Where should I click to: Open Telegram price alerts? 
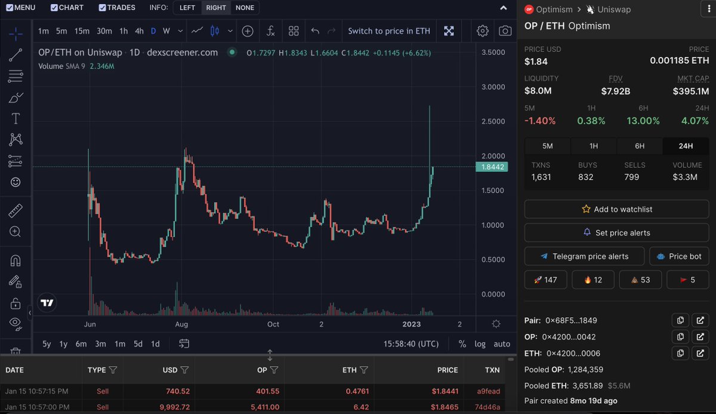(x=584, y=256)
